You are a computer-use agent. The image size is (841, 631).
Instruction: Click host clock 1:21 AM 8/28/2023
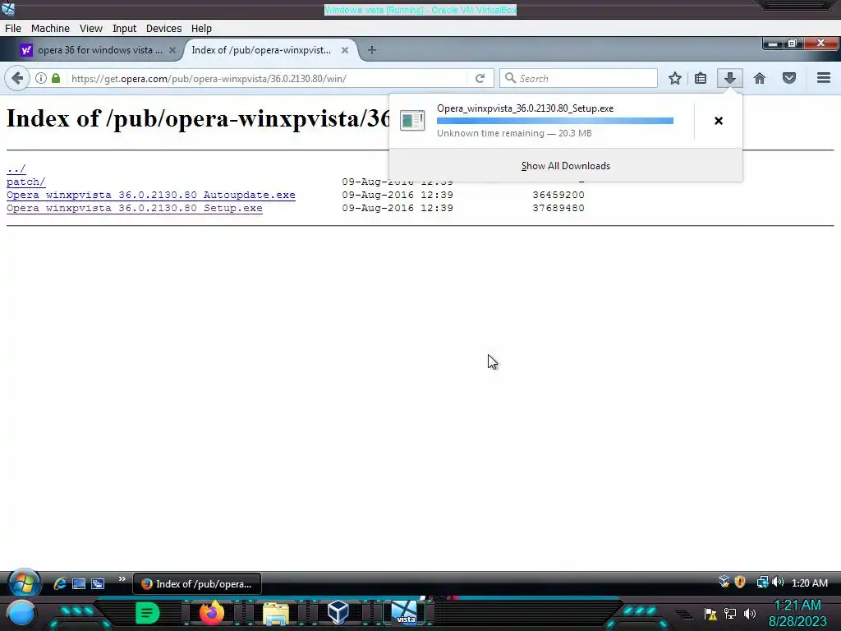coord(797,613)
